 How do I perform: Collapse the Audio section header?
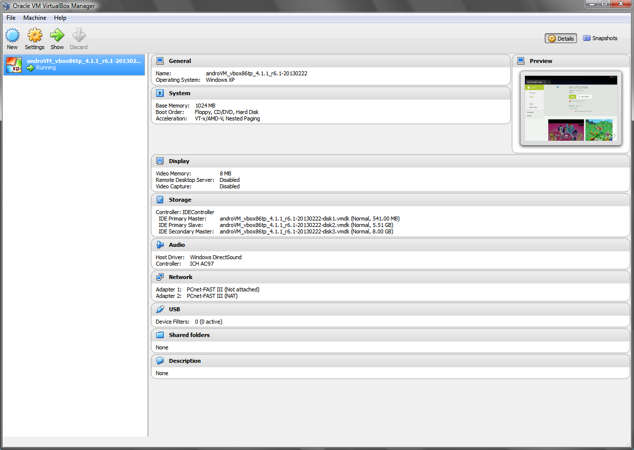(391, 245)
